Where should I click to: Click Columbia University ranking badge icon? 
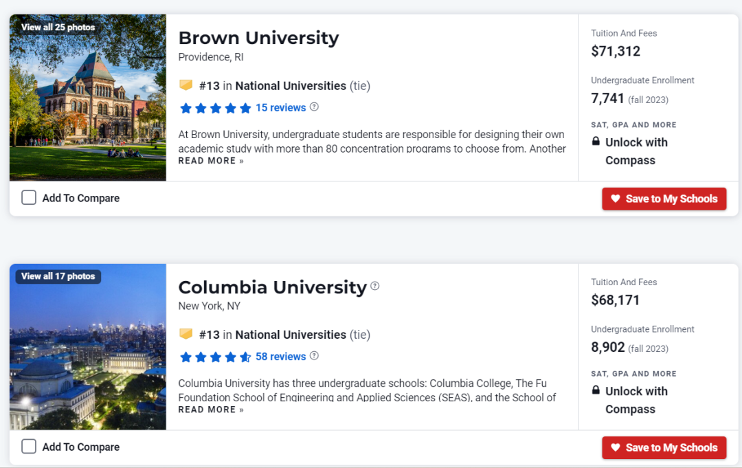185,334
